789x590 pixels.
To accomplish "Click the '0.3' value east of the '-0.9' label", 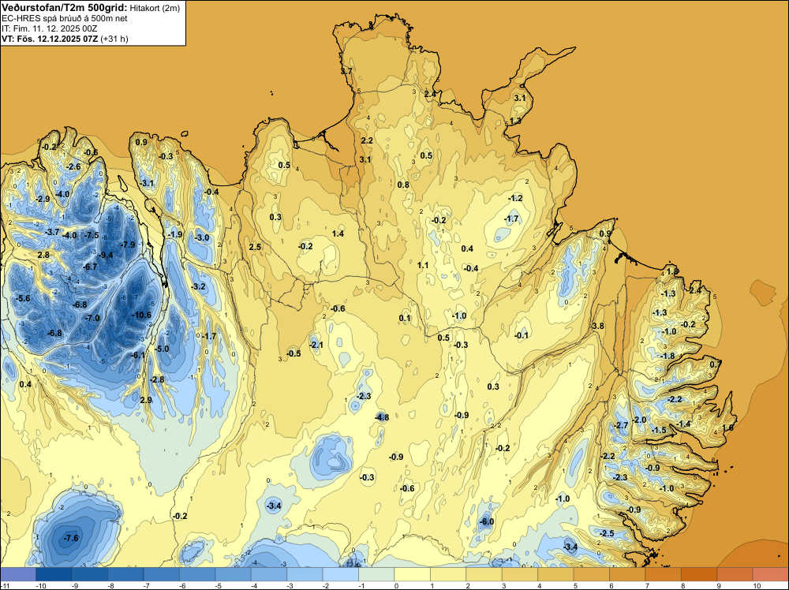I will (x=493, y=386).
